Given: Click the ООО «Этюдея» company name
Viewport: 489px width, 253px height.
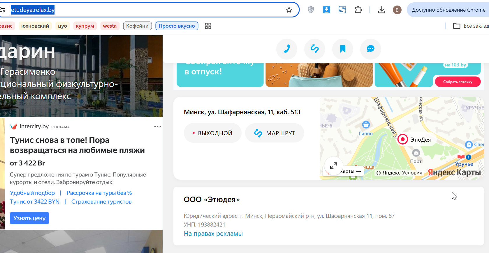Looking at the screenshot, I should 212,199.
